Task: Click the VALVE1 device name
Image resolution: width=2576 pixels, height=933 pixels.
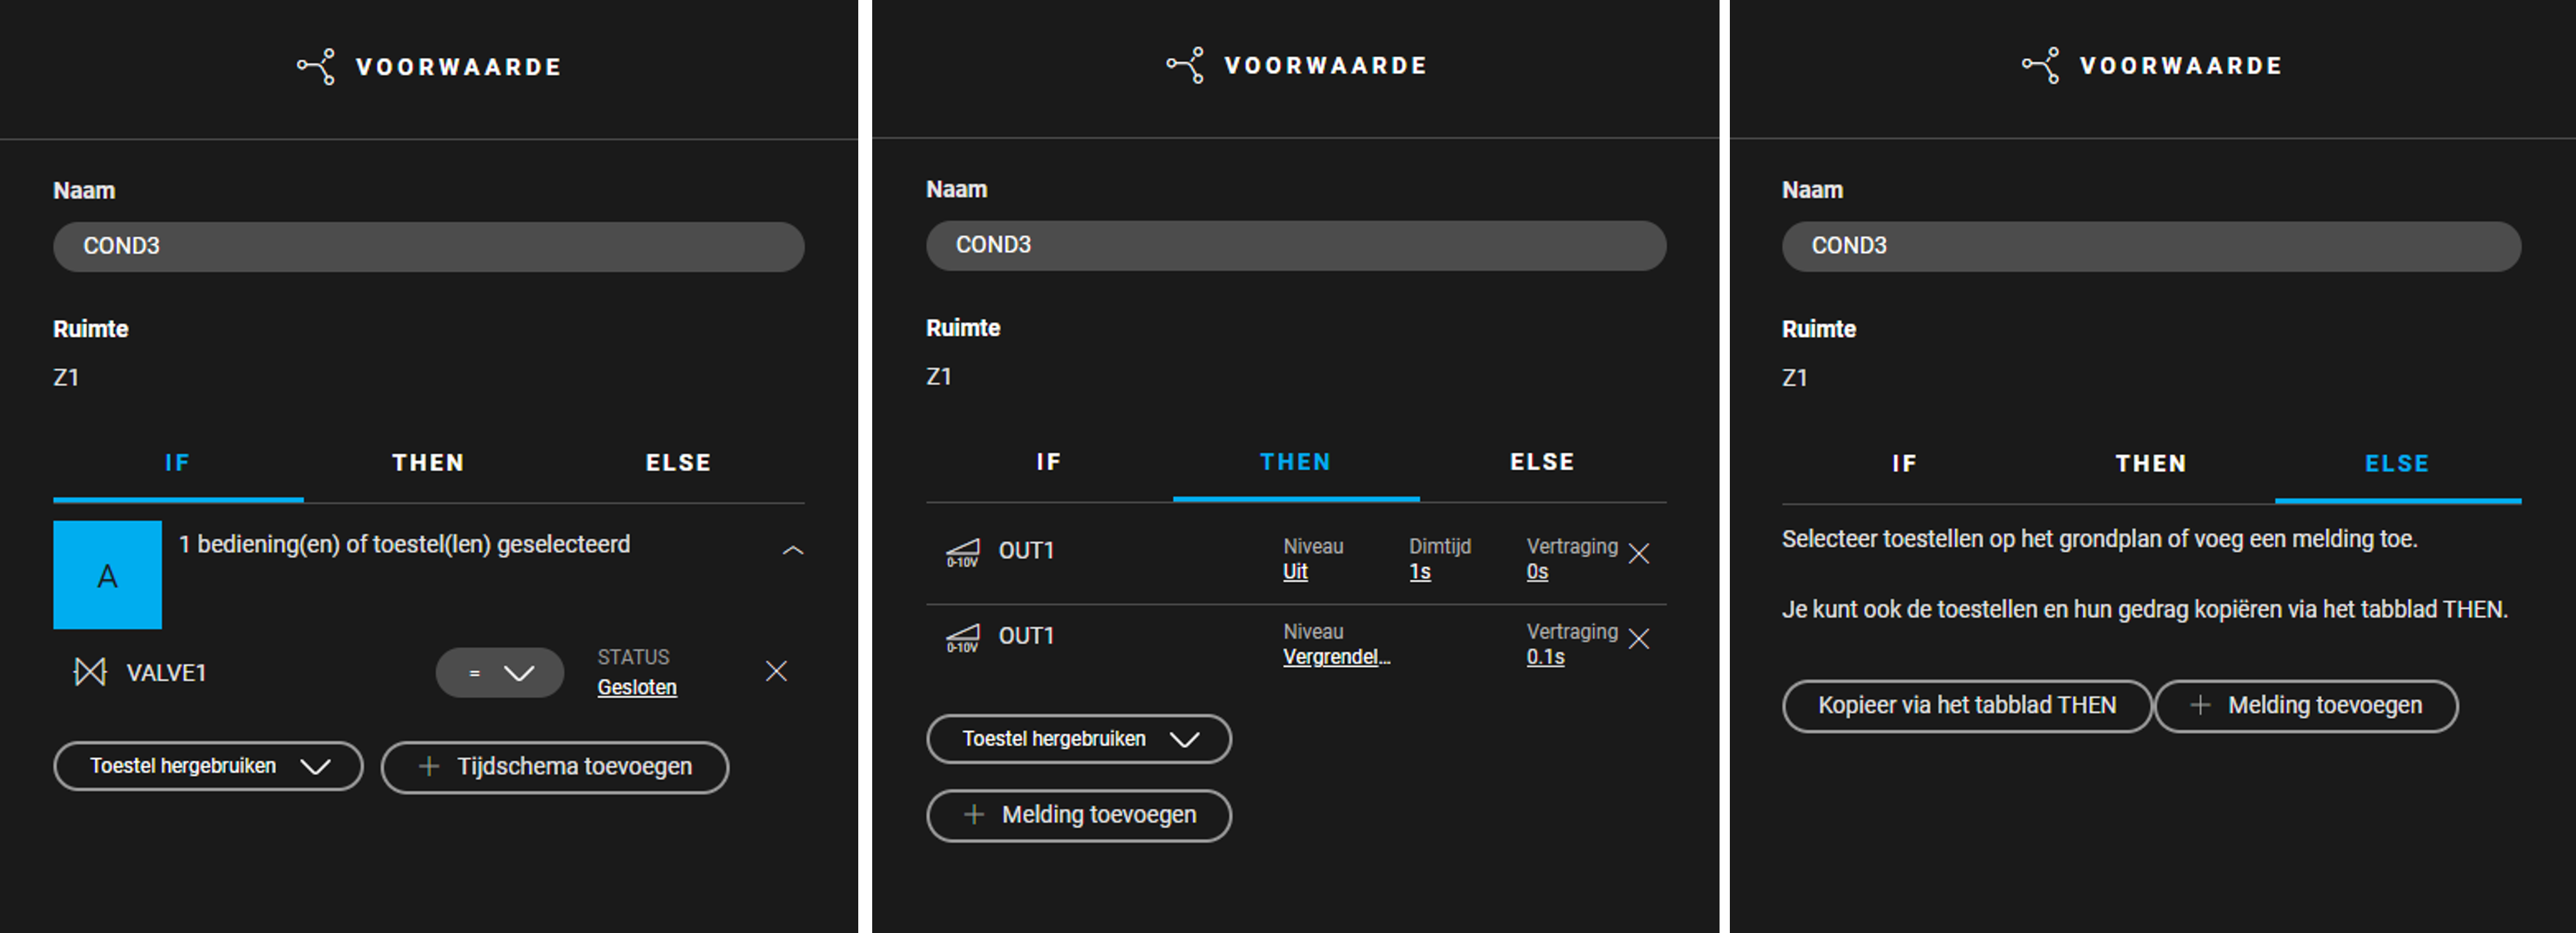Action: point(166,673)
